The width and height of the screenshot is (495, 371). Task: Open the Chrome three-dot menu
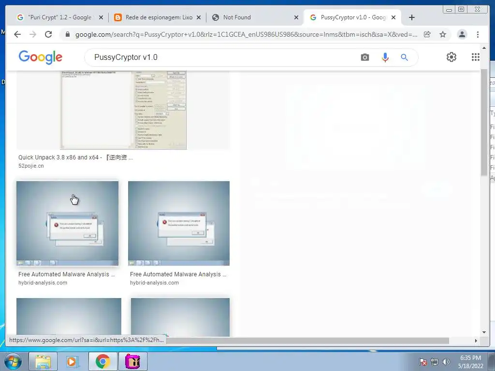point(478,34)
